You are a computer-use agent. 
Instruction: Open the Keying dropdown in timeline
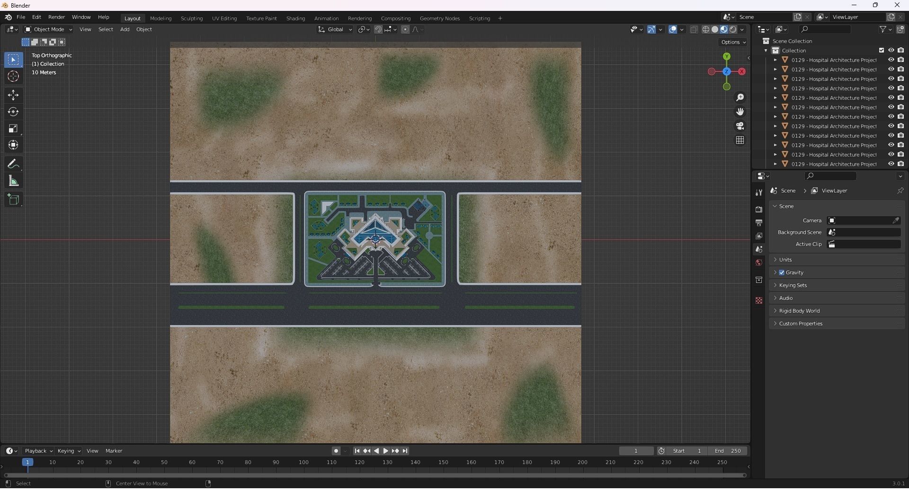(69, 451)
